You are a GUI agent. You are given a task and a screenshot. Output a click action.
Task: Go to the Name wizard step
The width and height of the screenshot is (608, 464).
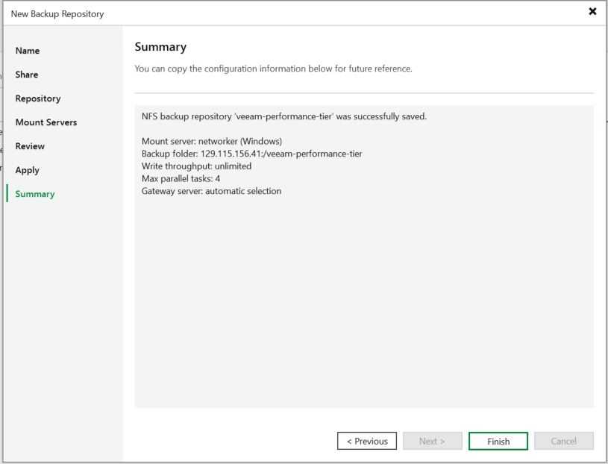tap(28, 51)
